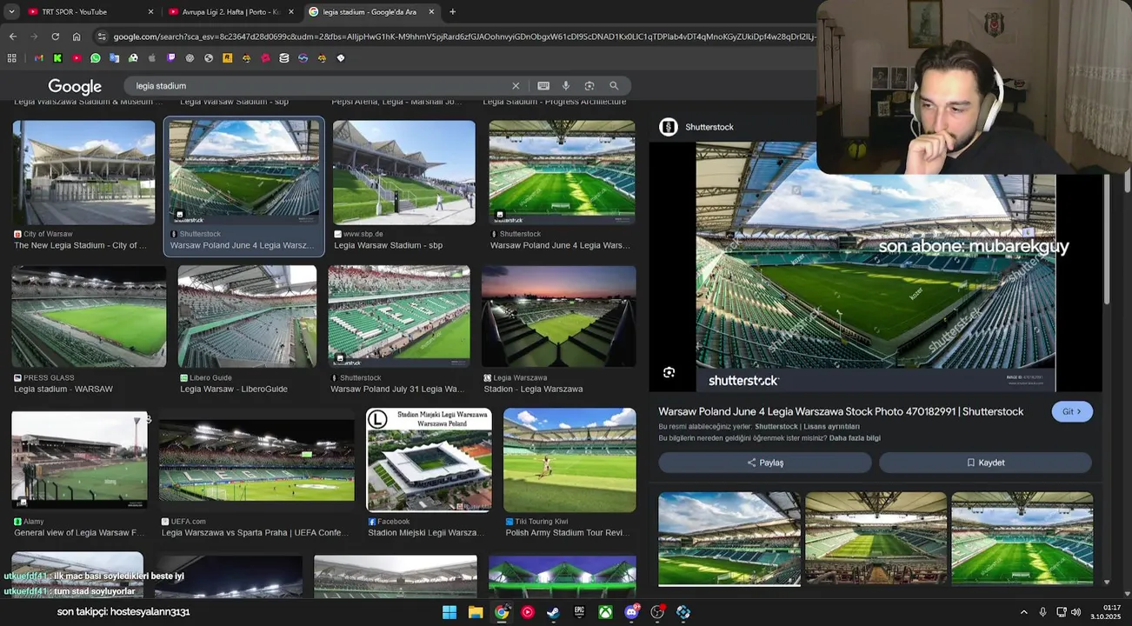Open Windows Start menu
This screenshot has width=1132, height=626.
(449, 612)
